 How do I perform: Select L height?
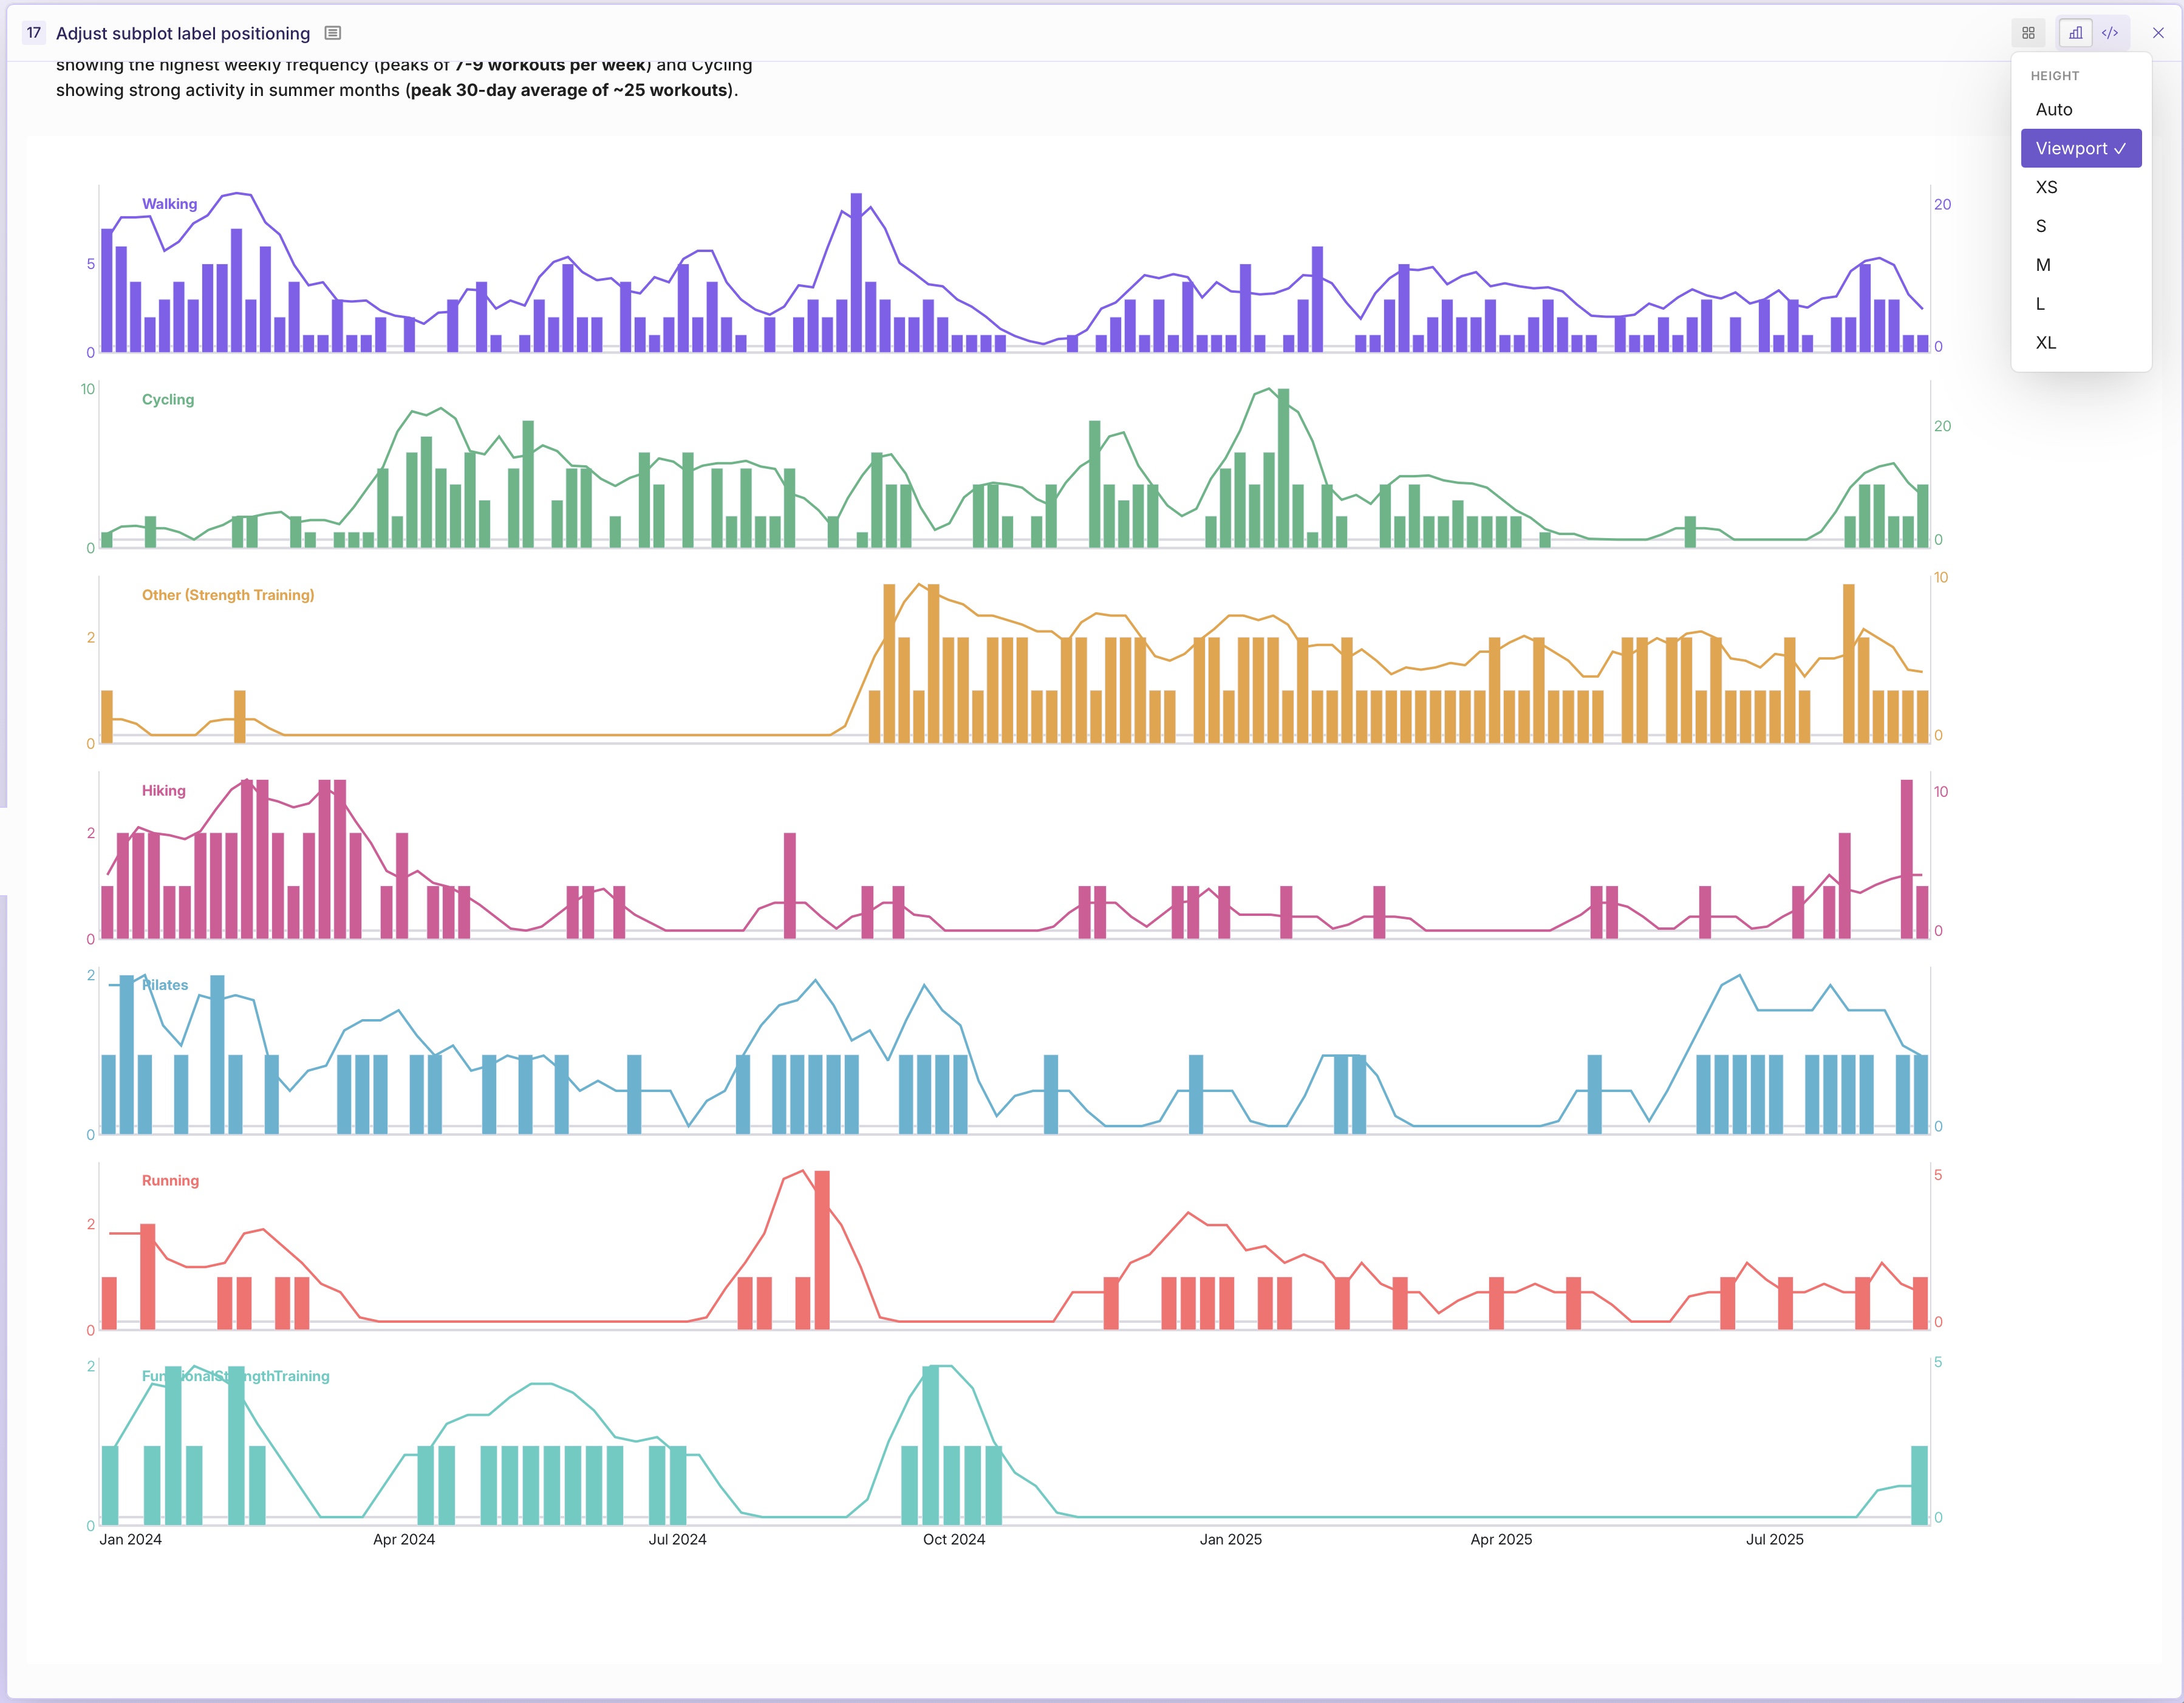pos(2081,304)
